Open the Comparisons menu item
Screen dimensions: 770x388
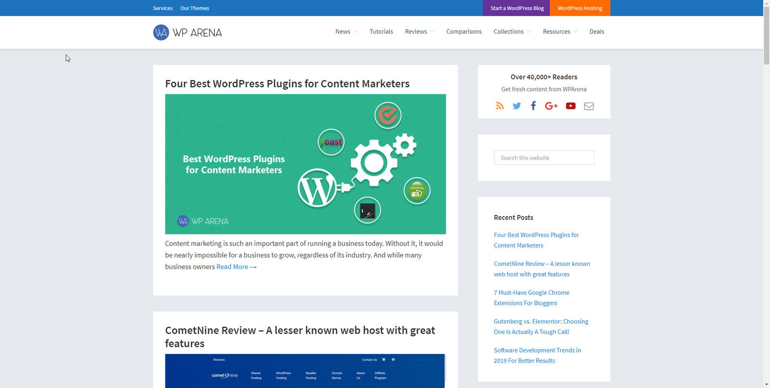click(463, 32)
